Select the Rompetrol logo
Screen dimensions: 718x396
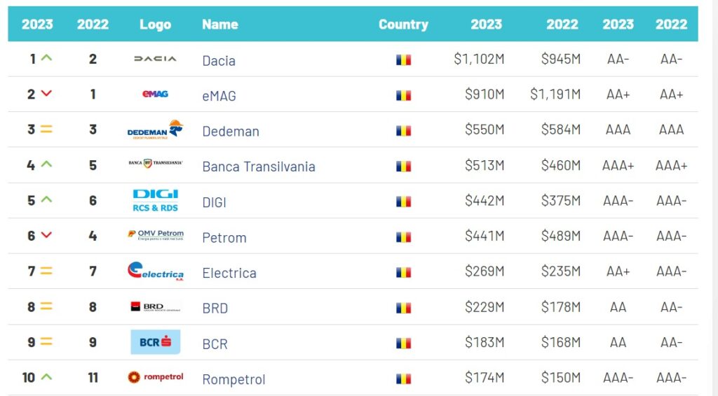coord(155,377)
